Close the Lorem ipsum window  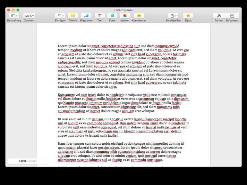[x=9, y=10]
